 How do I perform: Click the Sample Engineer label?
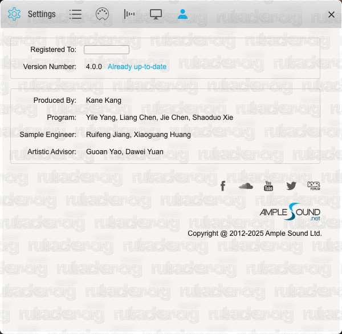[x=48, y=135]
